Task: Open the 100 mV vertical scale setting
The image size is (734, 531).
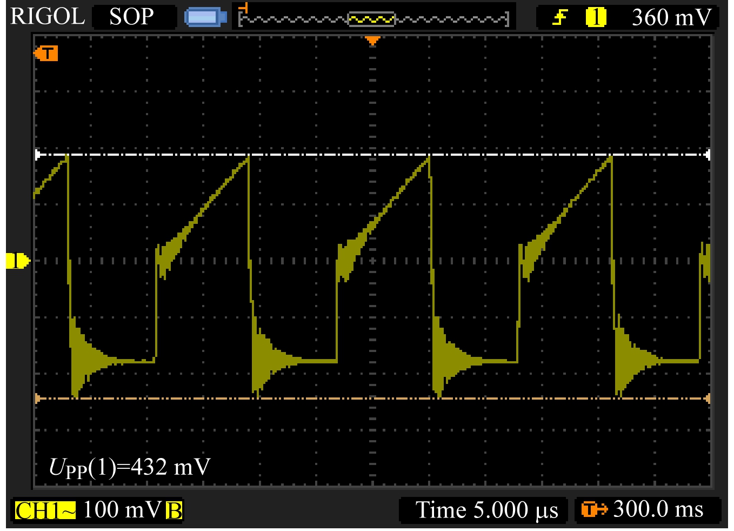Action: (122, 510)
